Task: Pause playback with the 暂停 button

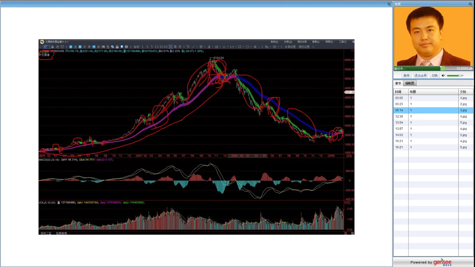Action: [x=406, y=75]
